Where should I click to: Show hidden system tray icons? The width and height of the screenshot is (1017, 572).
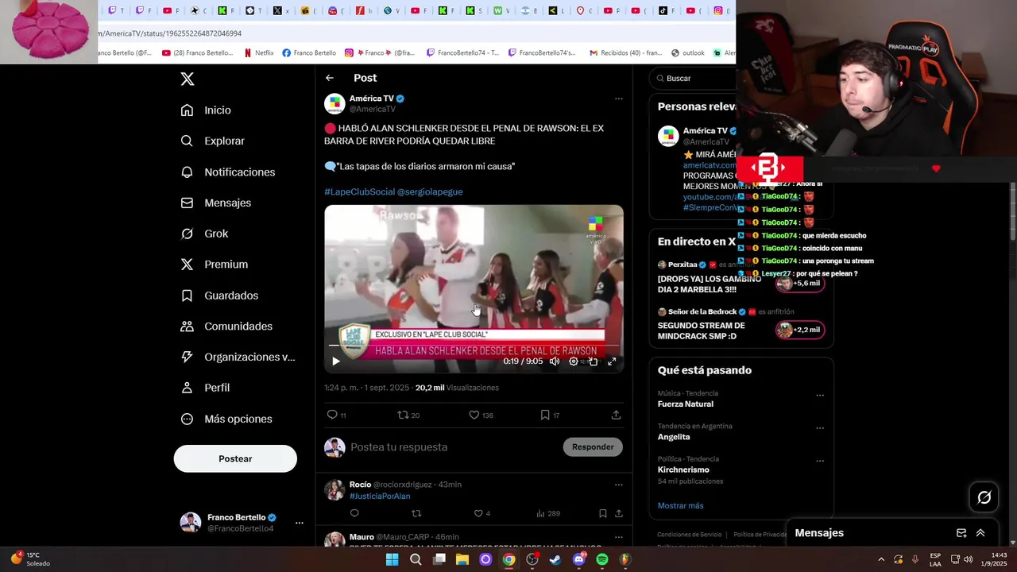880,559
